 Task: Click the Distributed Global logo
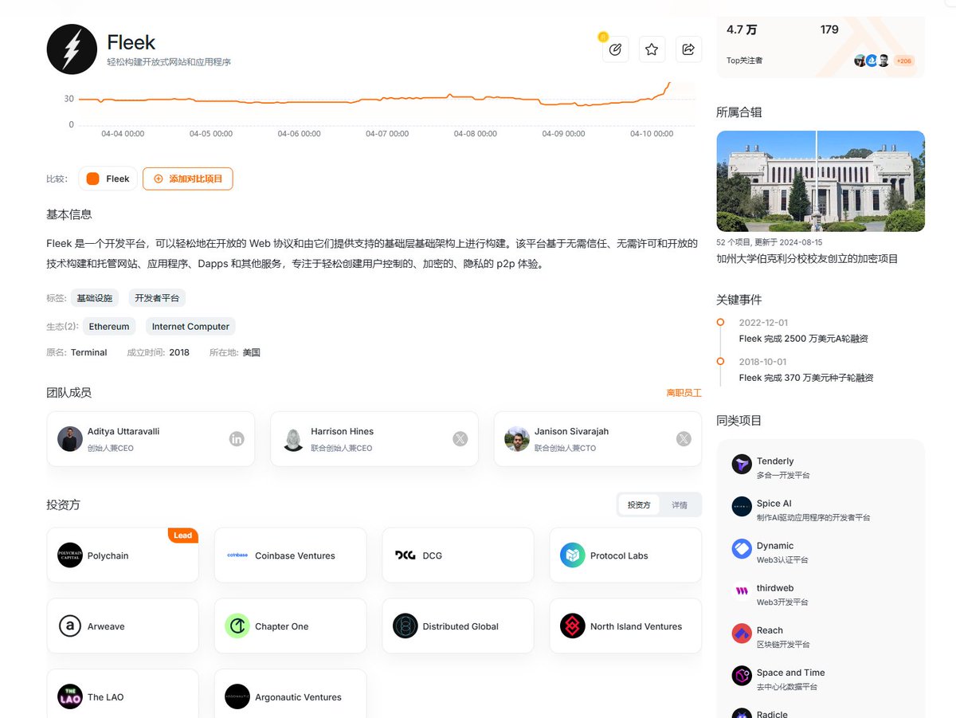[406, 626]
